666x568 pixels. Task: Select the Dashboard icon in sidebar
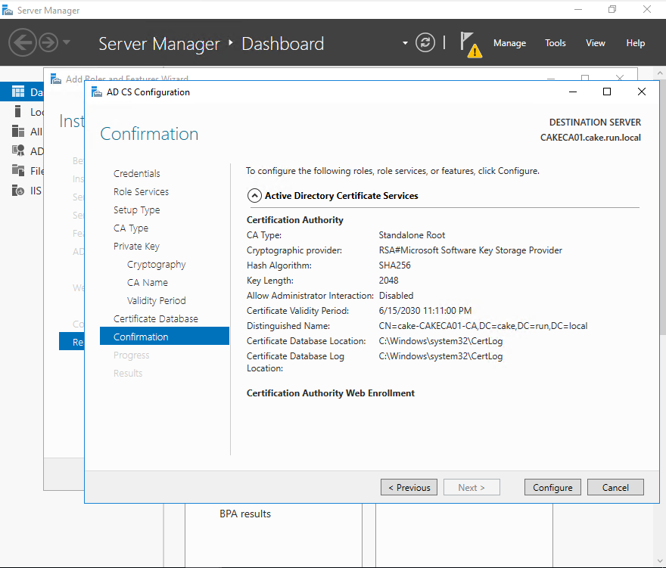(x=18, y=92)
